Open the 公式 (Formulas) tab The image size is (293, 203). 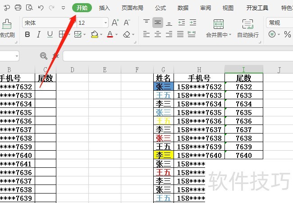[160, 8]
